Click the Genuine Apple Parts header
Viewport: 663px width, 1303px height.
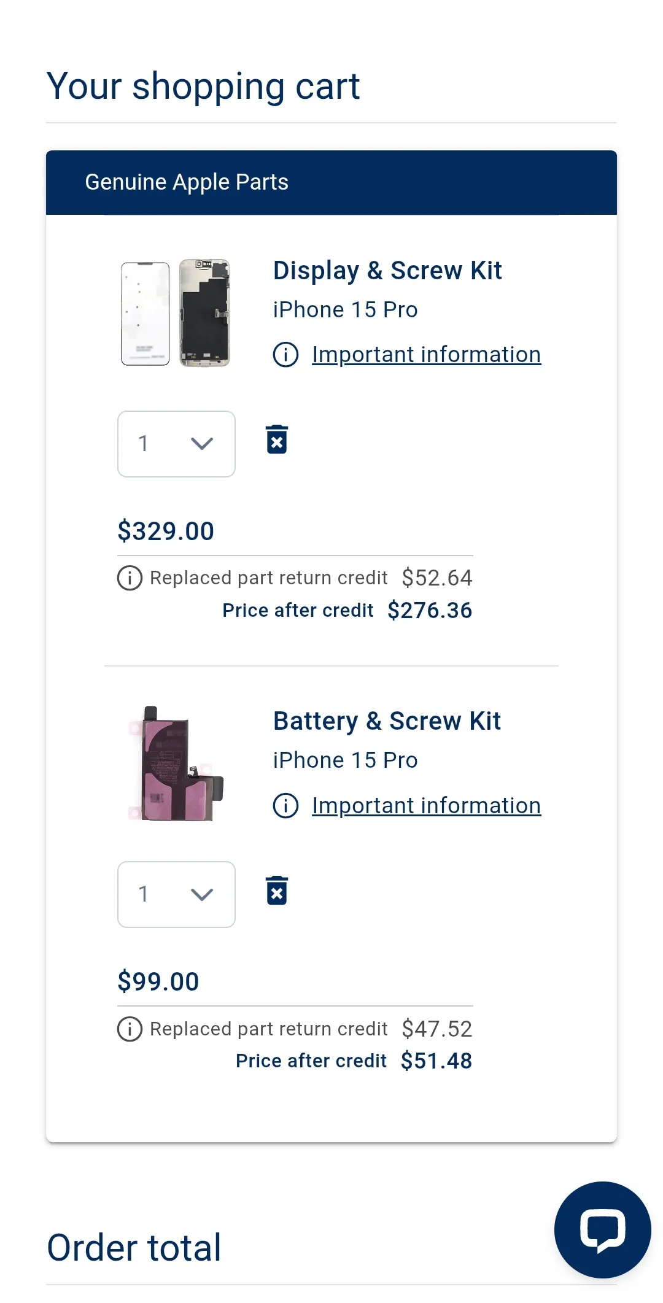(187, 182)
